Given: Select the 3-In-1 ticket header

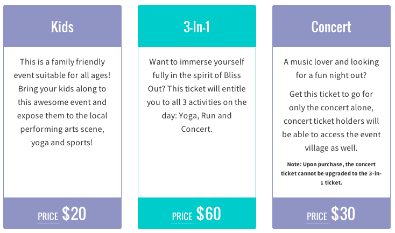Looking at the screenshot, I should pos(196,26).
